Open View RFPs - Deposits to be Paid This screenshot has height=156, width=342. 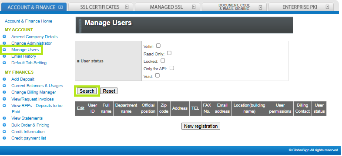coord(37,108)
